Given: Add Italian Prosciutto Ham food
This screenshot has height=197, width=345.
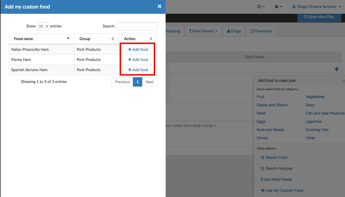Looking at the screenshot, I should tap(138, 49).
